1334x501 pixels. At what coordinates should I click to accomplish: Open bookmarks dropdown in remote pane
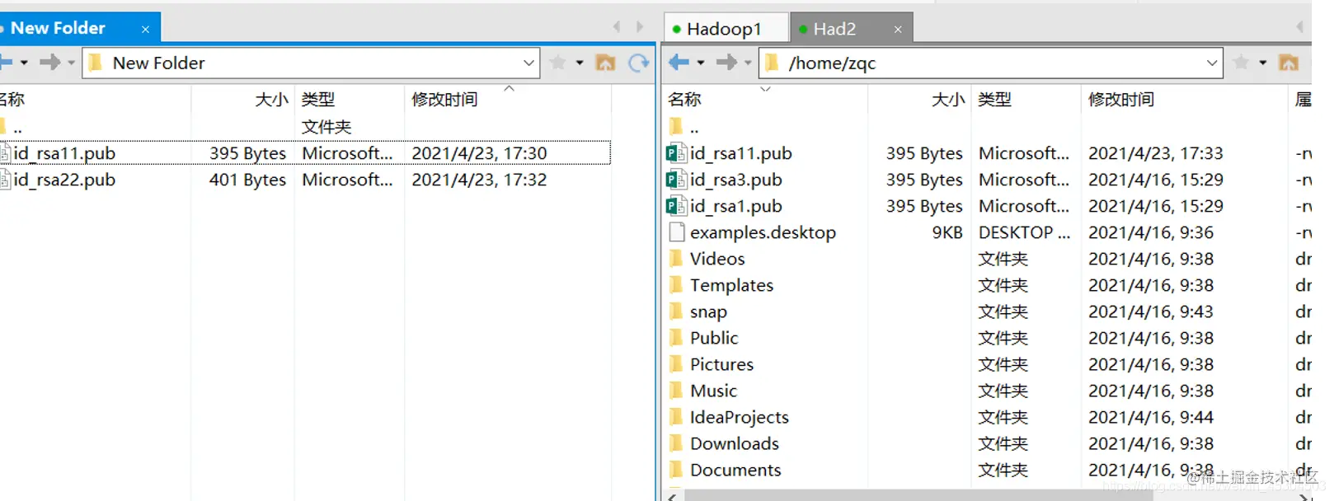point(1262,63)
